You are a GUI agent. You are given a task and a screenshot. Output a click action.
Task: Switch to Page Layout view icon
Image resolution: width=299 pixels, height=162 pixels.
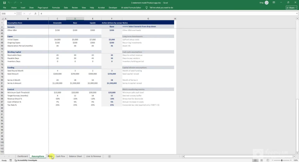(x=261, y=160)
